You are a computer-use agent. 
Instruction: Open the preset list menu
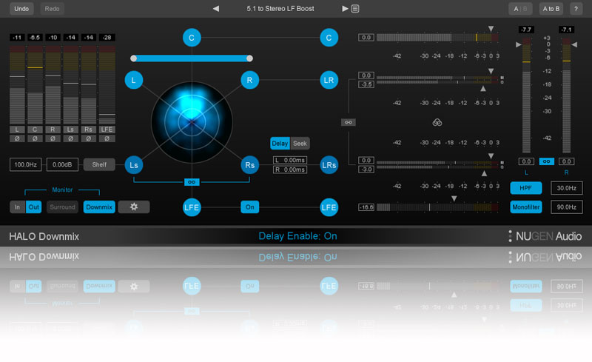[355, 9]
